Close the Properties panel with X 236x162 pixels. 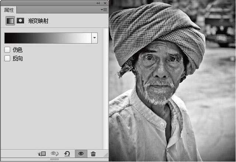(105, 3)
